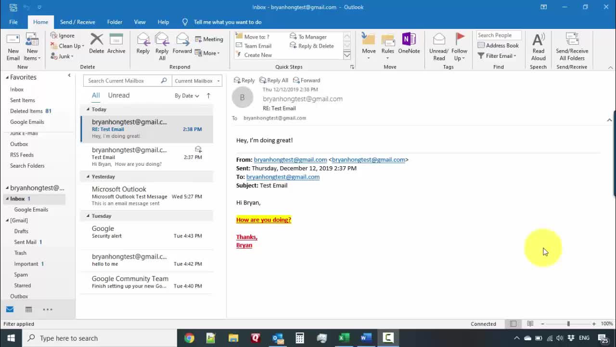Click the bryanhongtest@gmail.com link in To line
The width and height of the screenshot is (616, 347).
(282, 177)
